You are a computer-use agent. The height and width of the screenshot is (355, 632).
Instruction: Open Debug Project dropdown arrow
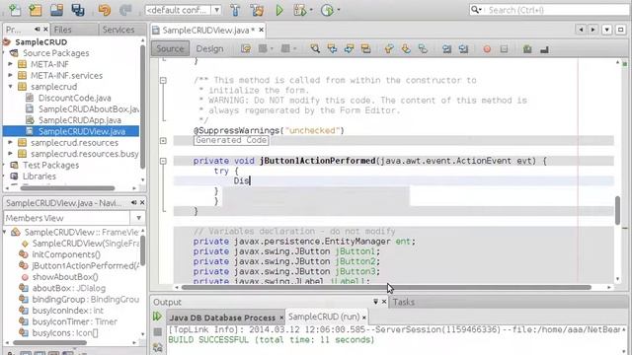click(x=311, y=10)
